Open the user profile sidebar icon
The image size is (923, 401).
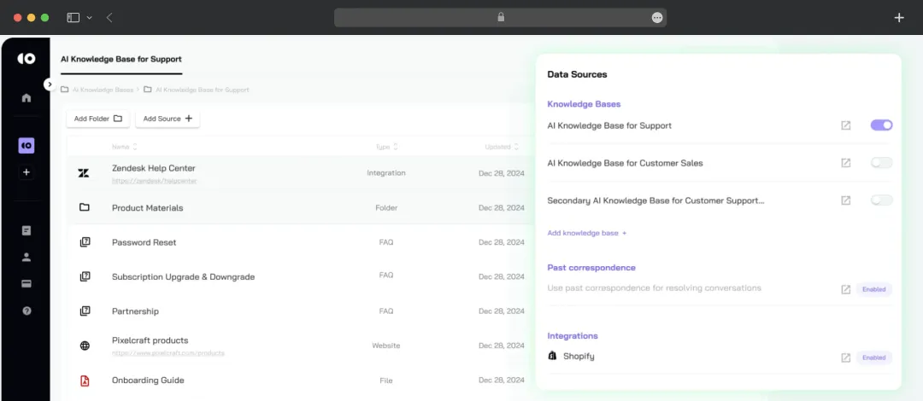pyautogui.click(x=26, y=257)
